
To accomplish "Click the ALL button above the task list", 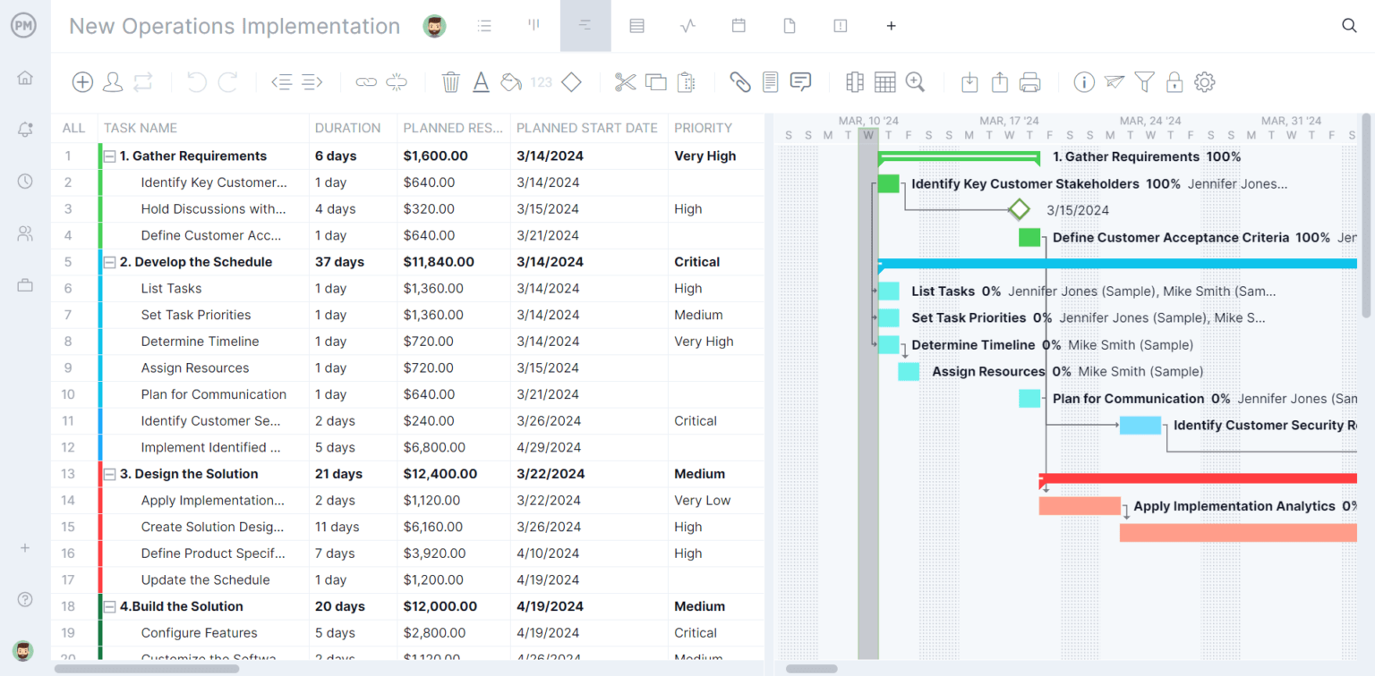I will click(73, 128).
